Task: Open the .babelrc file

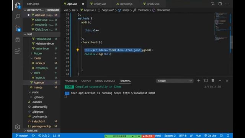Action: (37, 102)
